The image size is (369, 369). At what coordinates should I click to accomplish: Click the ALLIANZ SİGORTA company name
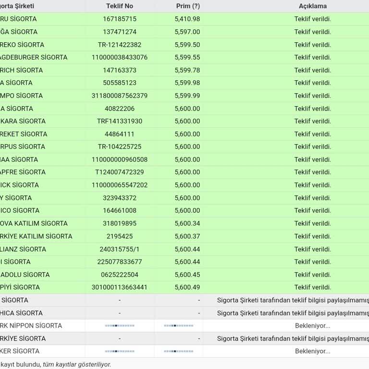[x=23, y=249]
